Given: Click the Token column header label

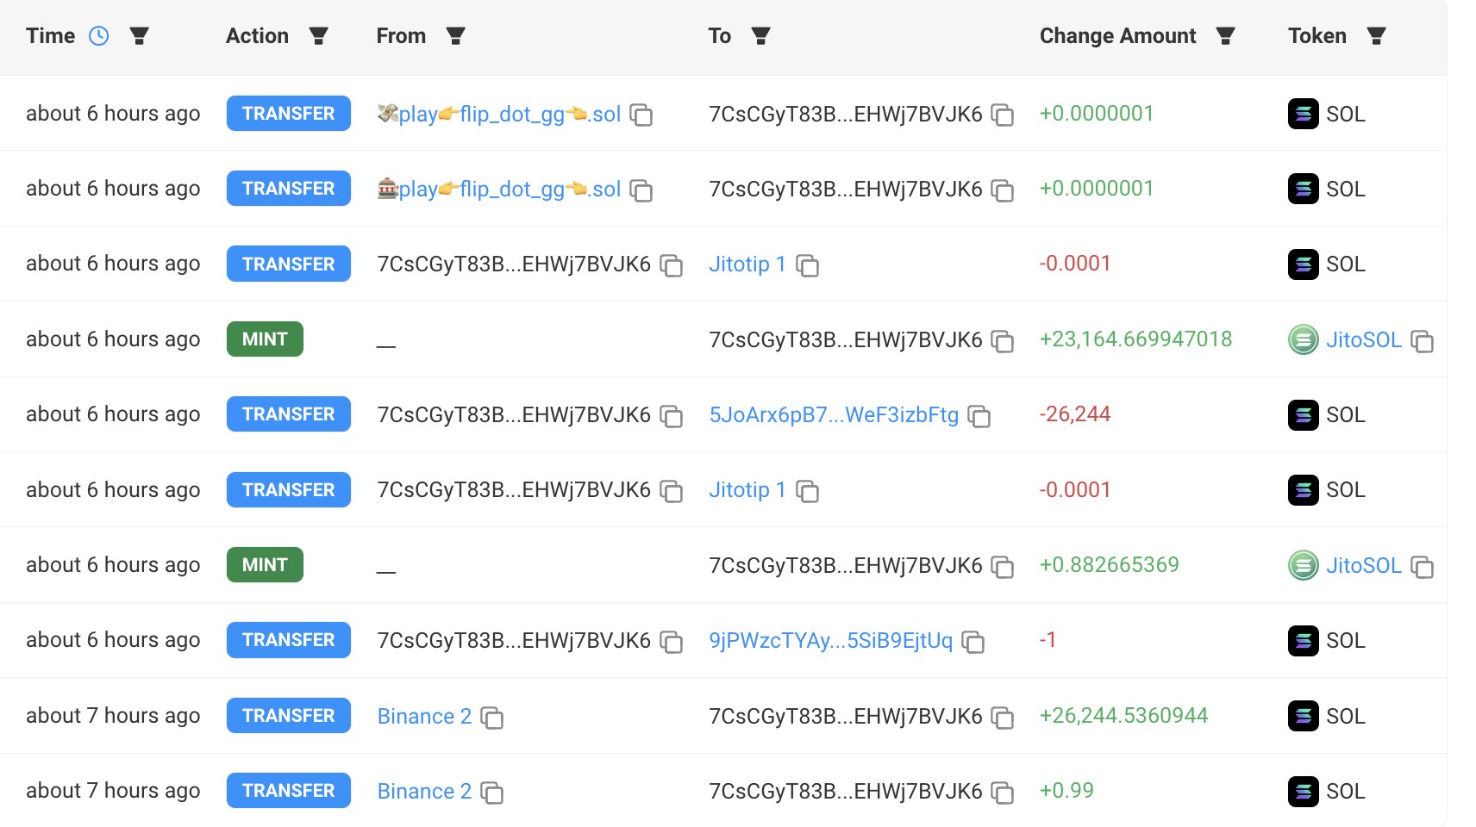Looking at the screenshot, I should click(1317, 35).
